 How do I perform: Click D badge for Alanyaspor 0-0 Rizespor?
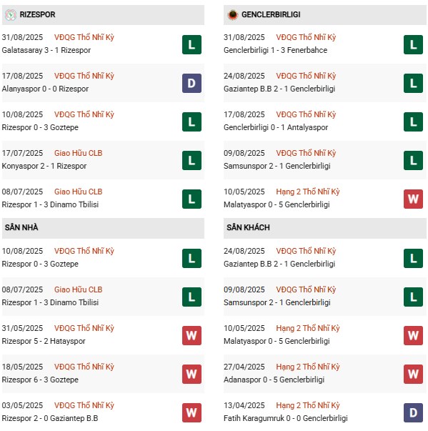(x=191, y=83)
